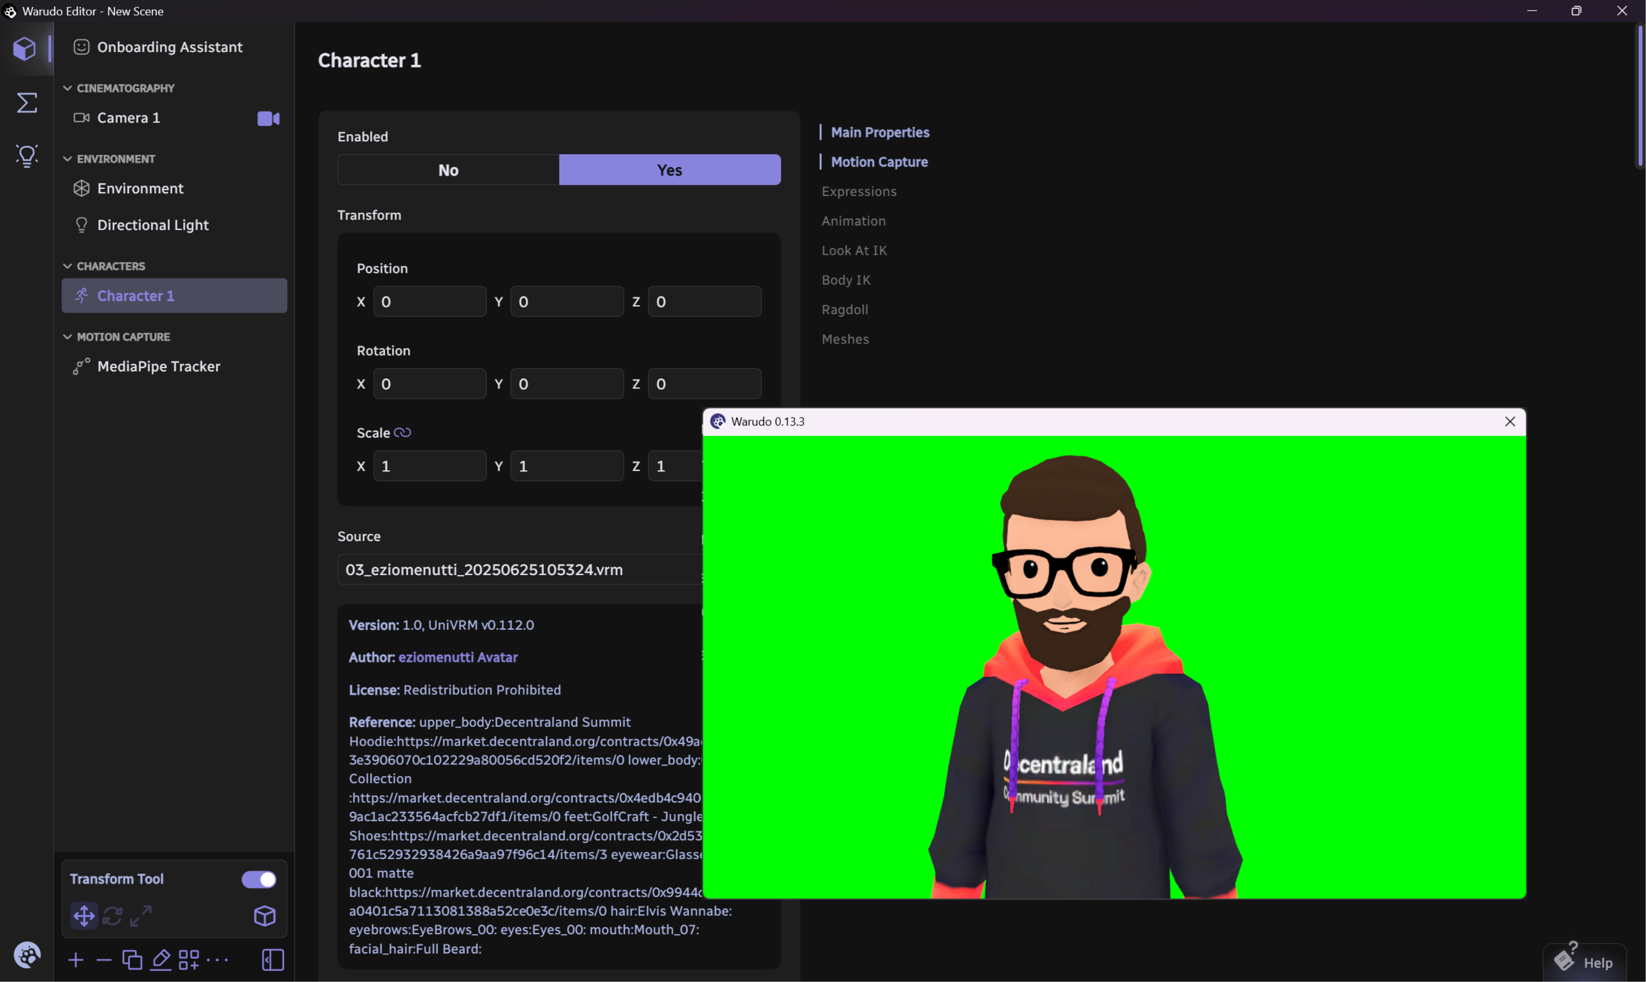
Task: Click the Rotation X input field
Action: pyautogui.click(x=430, y=384)
